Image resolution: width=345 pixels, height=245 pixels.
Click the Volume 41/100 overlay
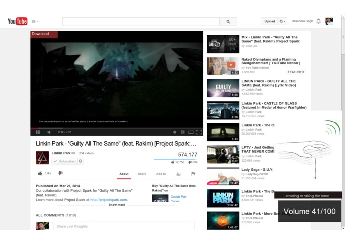(310, 211)
